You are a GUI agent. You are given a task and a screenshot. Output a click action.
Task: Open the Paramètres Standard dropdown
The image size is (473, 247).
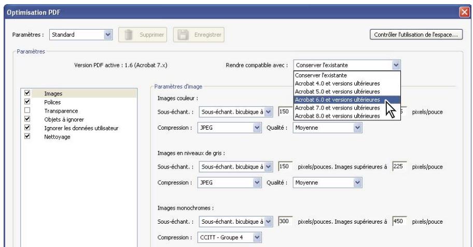(80, 35)
